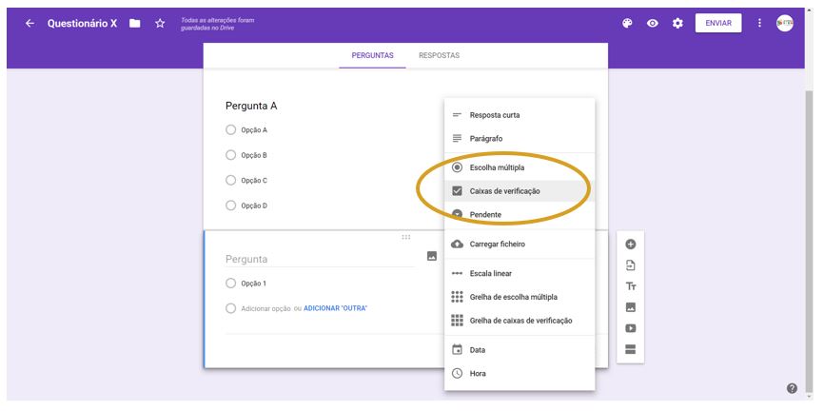Choose Caixas de verificação question type

(x=504, y=191)
